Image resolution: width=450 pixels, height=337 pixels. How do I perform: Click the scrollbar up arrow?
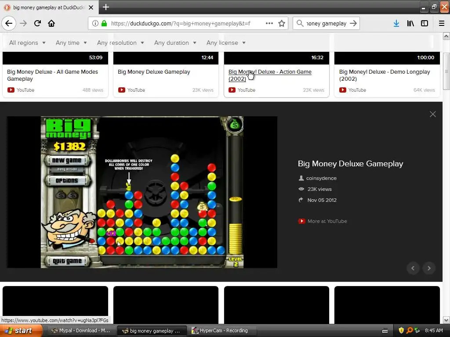click(x=446, y=36)
